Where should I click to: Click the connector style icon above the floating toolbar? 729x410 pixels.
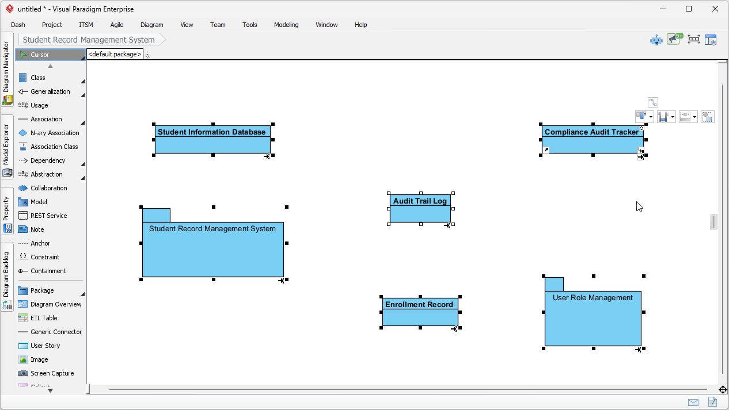pyautogui.click(x=652, y=102)
